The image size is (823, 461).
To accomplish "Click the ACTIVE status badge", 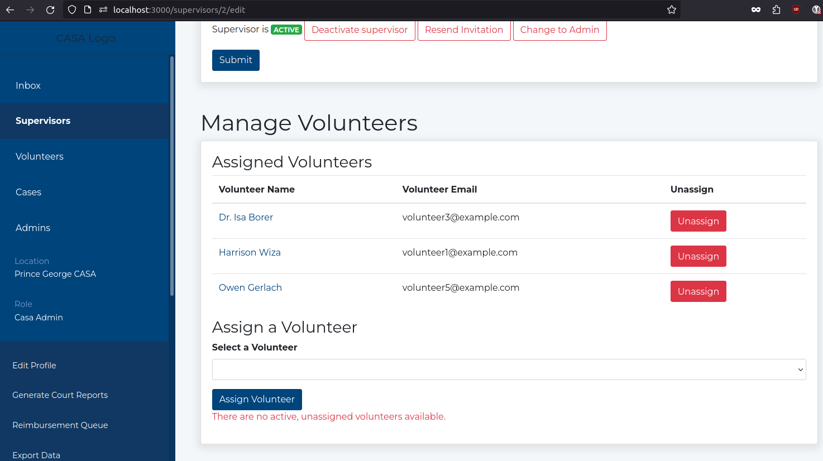I will point(286,30).
